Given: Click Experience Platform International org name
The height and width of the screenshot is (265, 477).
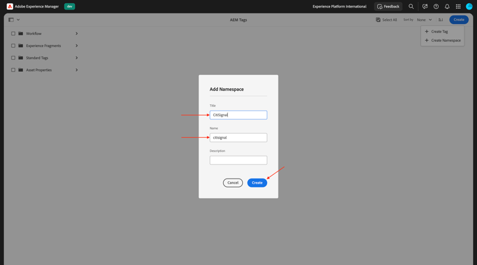Looking at the screenshot, I should click(x=340, y=6).
